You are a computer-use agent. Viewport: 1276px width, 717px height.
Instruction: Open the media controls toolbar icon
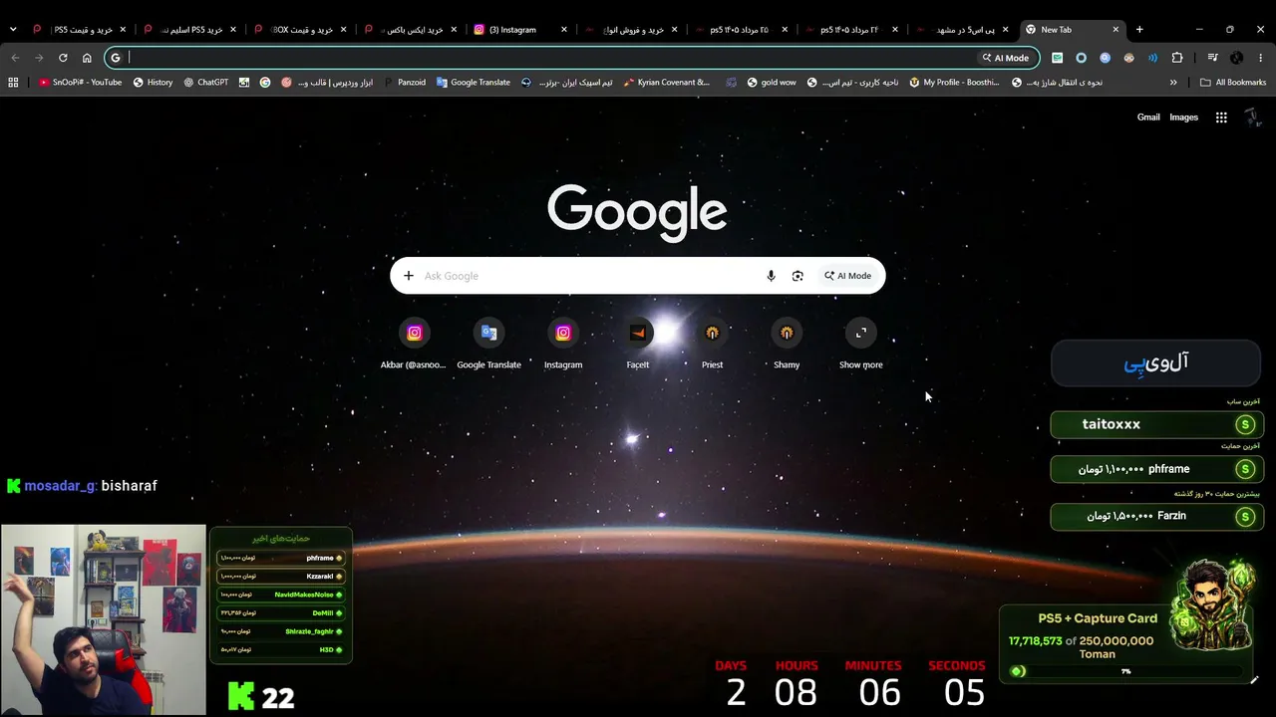[x=1213, y=58]
